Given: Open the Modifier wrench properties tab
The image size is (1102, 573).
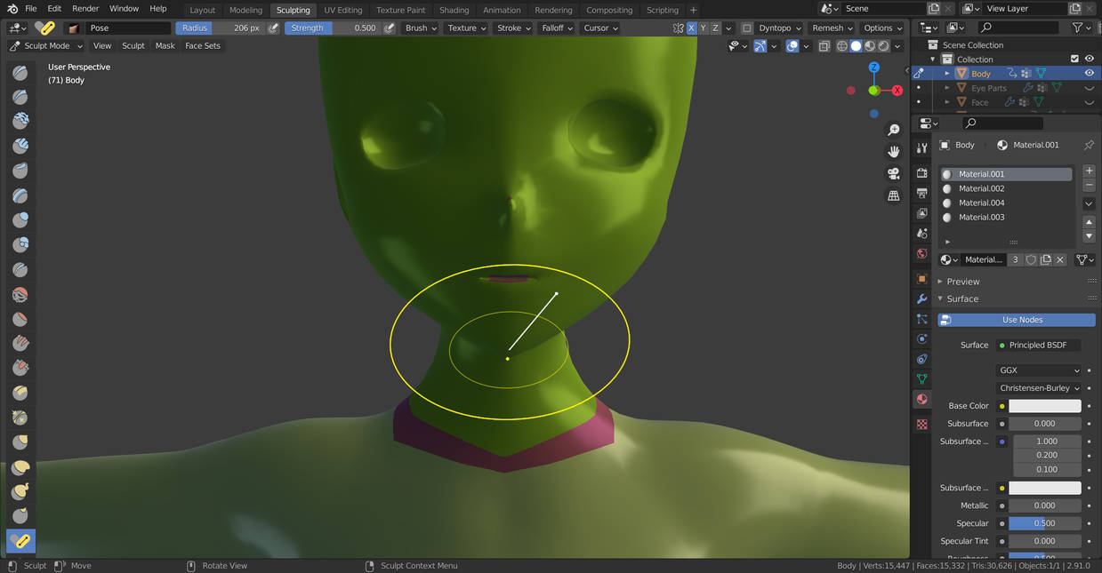Looking at the screenshot, I should point(922,298).
